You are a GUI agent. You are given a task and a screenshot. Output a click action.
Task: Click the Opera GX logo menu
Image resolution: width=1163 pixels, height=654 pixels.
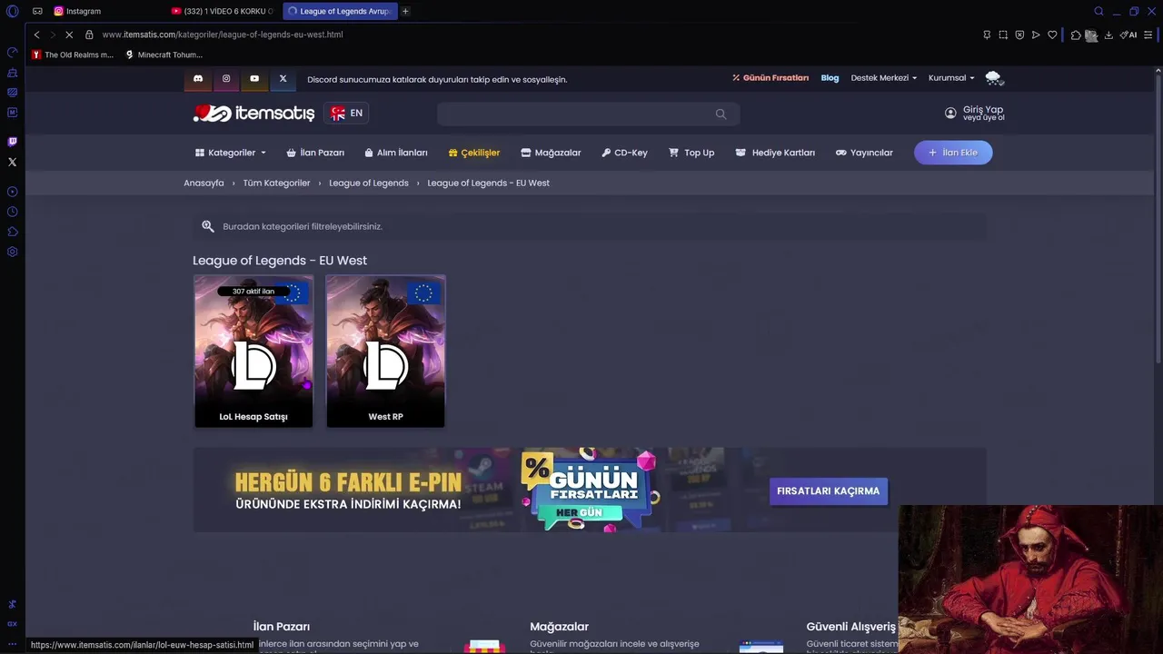pyautogui.click(x=12, y=11)
